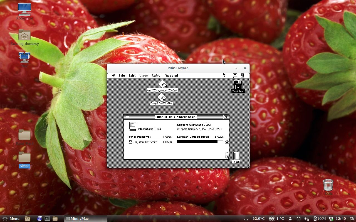
Task: Launch the web browser globe icon in taskbar
Action: pos(39,218)
